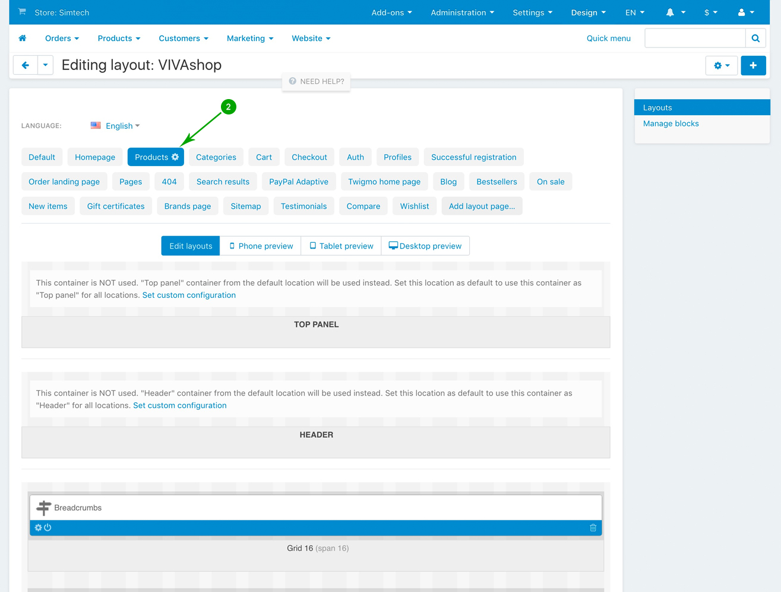Open notifications bell icon
The width and height of the screenshot is (781, 592).
click(x=670, y=12)
